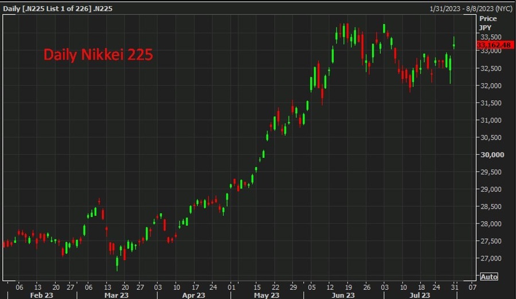Click the 'May 23' month label
516x299 pixels.
click(267, 295)
